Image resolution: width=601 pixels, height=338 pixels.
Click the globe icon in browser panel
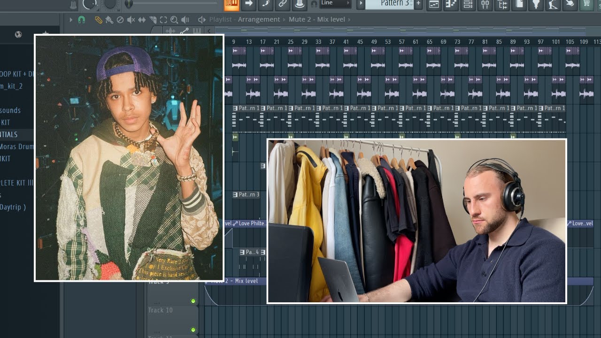18,34
